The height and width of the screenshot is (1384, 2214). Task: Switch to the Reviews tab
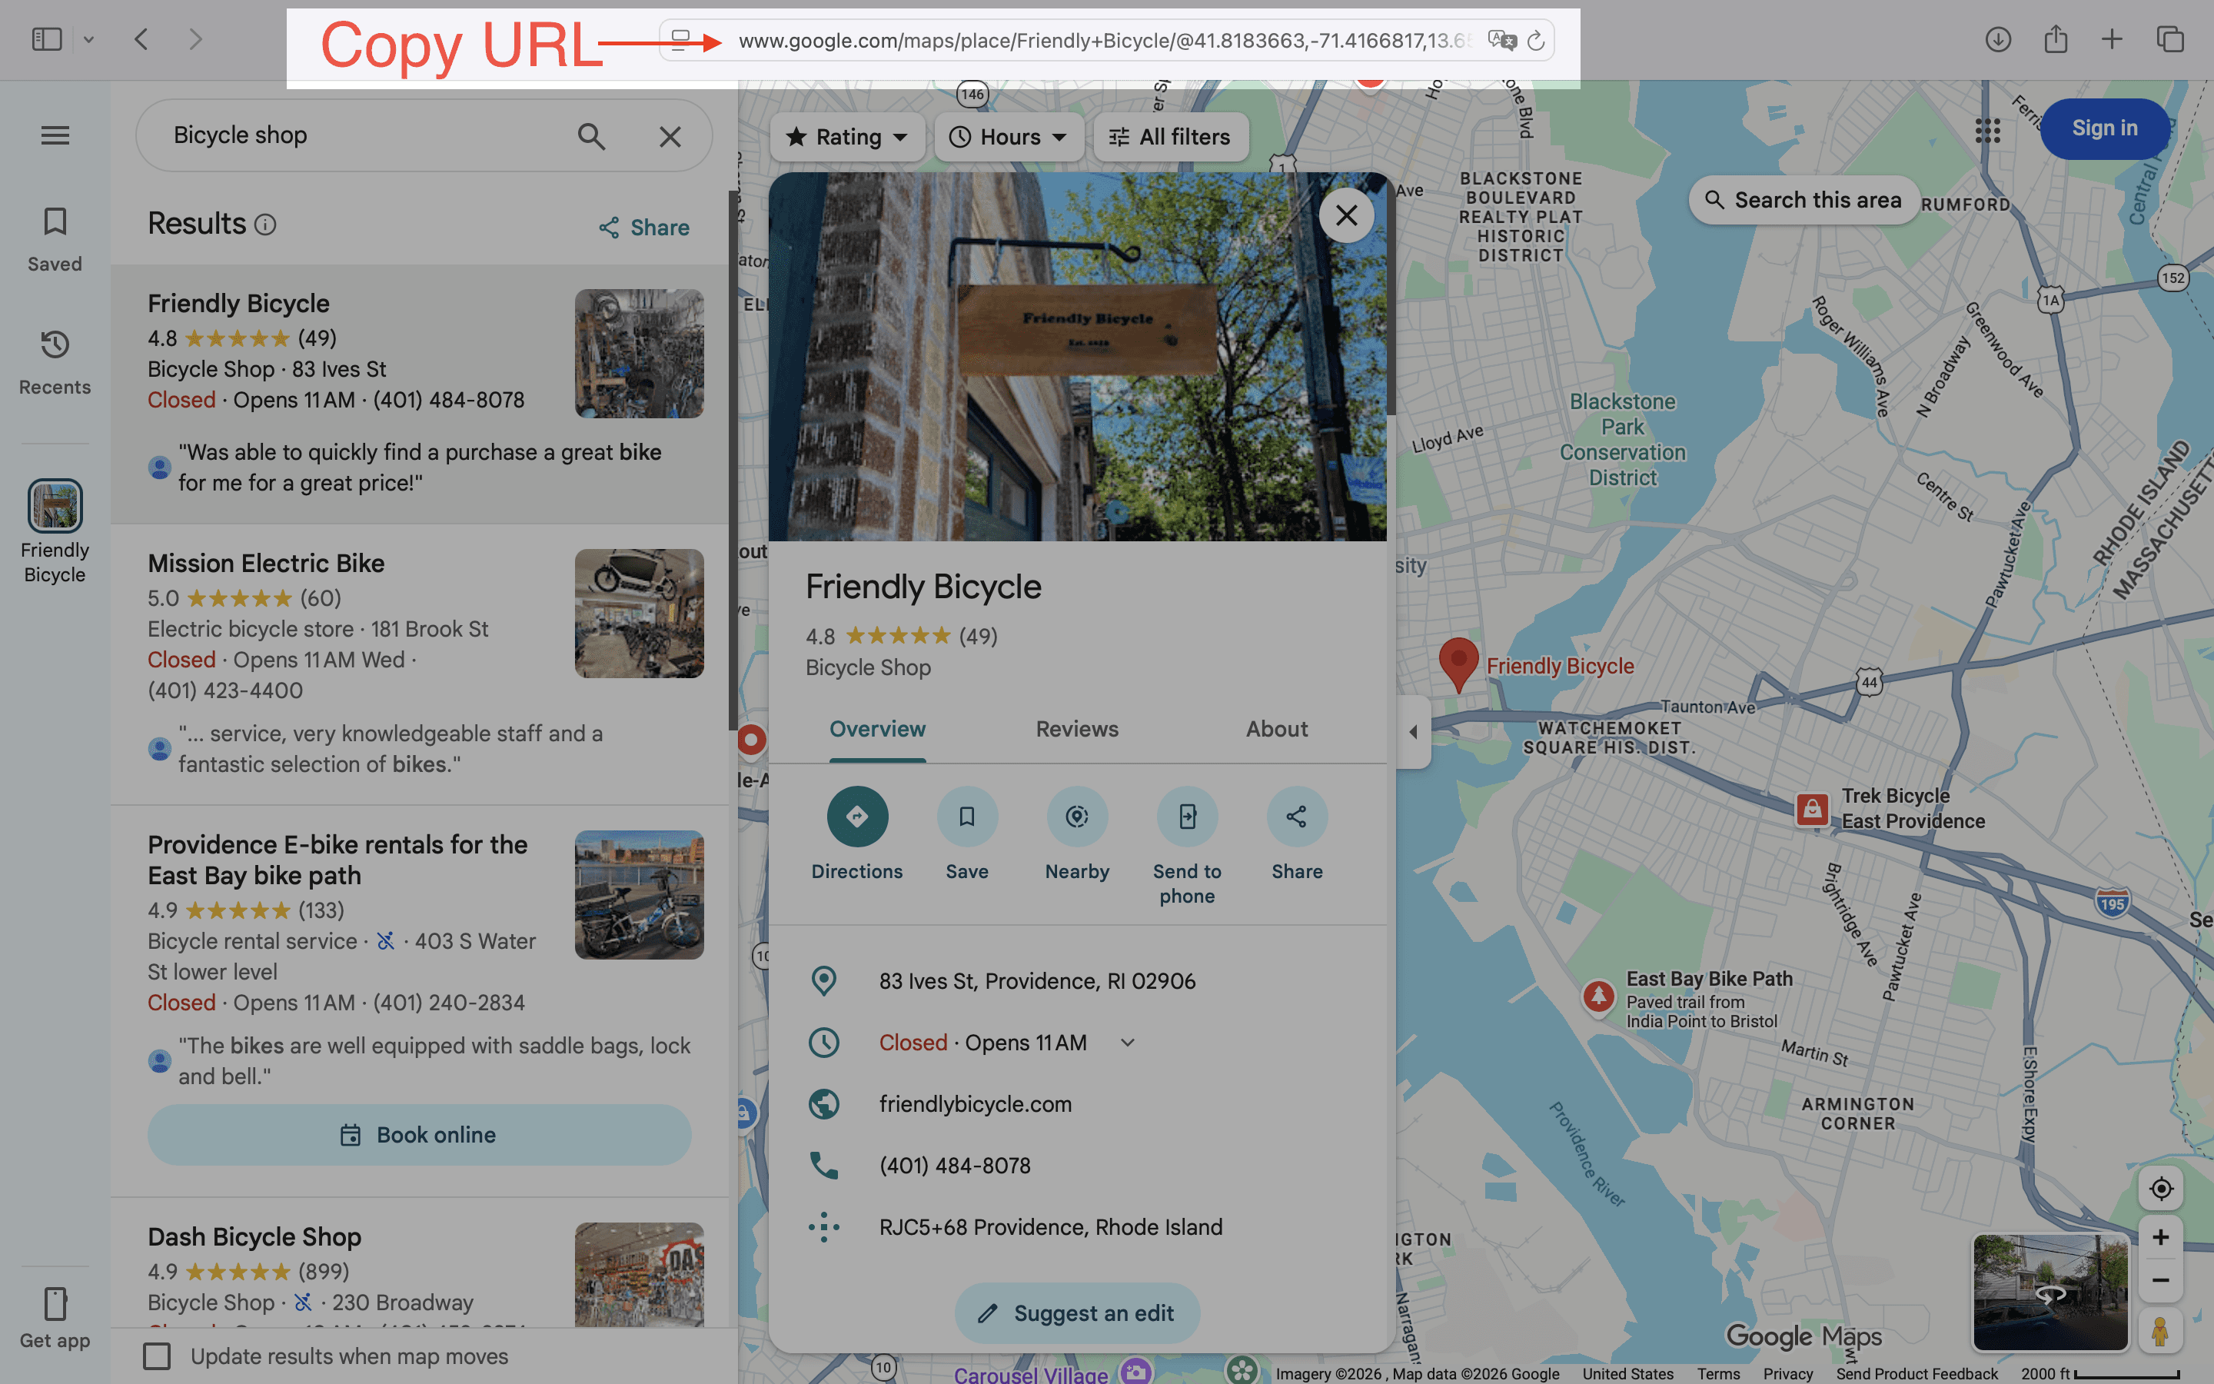click(1077, 729)
